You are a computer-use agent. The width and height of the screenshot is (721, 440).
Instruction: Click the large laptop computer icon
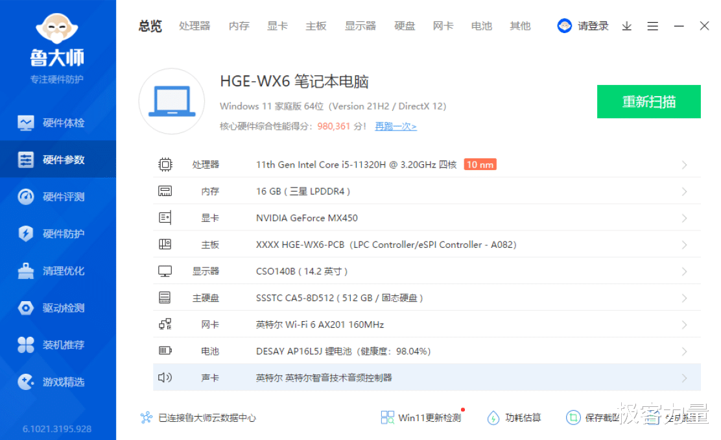tap(172, 101)
